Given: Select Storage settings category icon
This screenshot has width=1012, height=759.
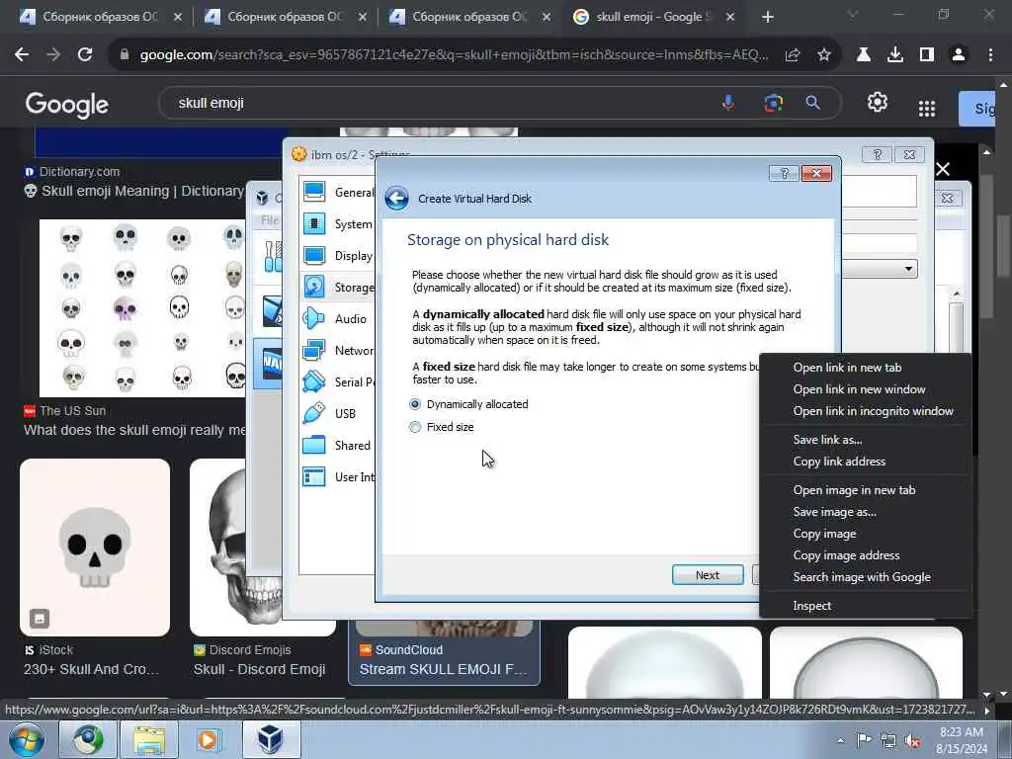Looking at the screenshot, I should point(314,287).
